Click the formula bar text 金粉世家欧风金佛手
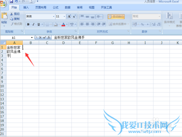The image size is (182, 137). coord(69,38)
